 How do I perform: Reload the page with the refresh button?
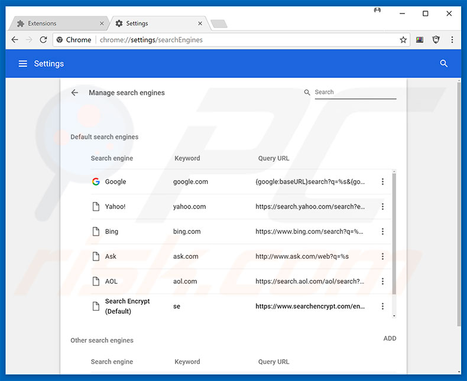pos(43,40)
